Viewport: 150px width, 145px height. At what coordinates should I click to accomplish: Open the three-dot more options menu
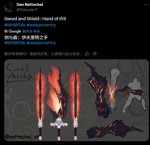pyautogui.click(x=147, y=4)
